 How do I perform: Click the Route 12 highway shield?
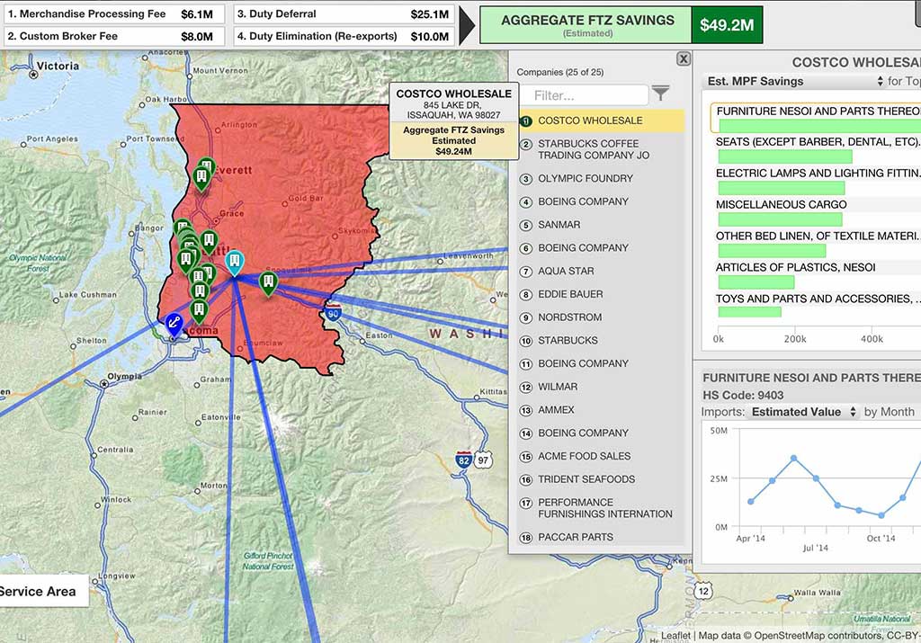click(x=703, y=591)
